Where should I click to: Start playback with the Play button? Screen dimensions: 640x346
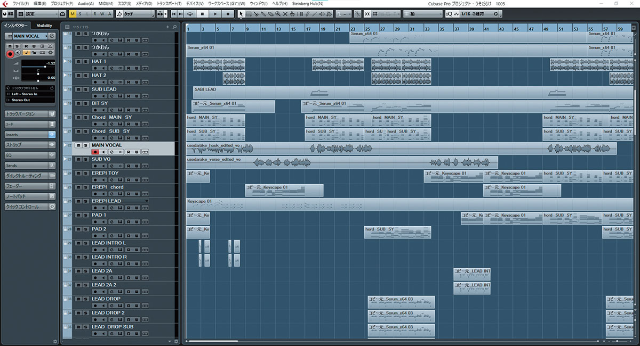(x=215, y=13)
